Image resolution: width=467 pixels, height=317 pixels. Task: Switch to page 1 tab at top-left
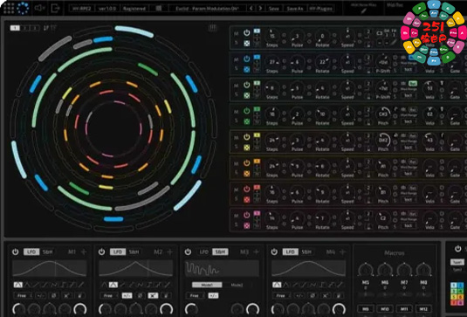[x=15, y=28]
